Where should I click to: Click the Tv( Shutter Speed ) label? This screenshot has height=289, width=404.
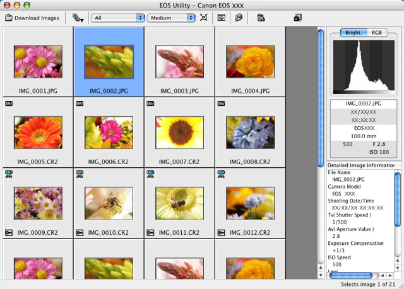tap(349, 215)
